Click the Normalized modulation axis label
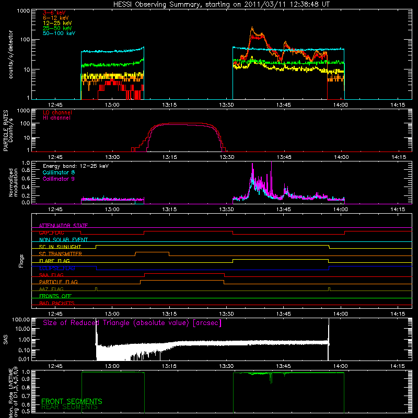The height and width of the screenshot is (418, 418). pos(13,182)
